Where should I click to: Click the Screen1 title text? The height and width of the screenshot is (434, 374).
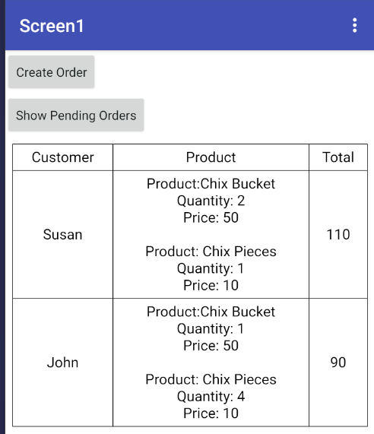point(52,26)
